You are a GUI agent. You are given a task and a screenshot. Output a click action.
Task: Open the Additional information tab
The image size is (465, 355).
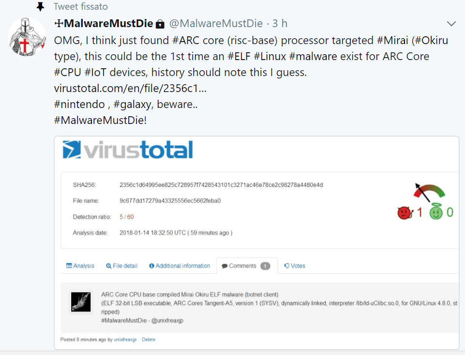tap(180, 266)
